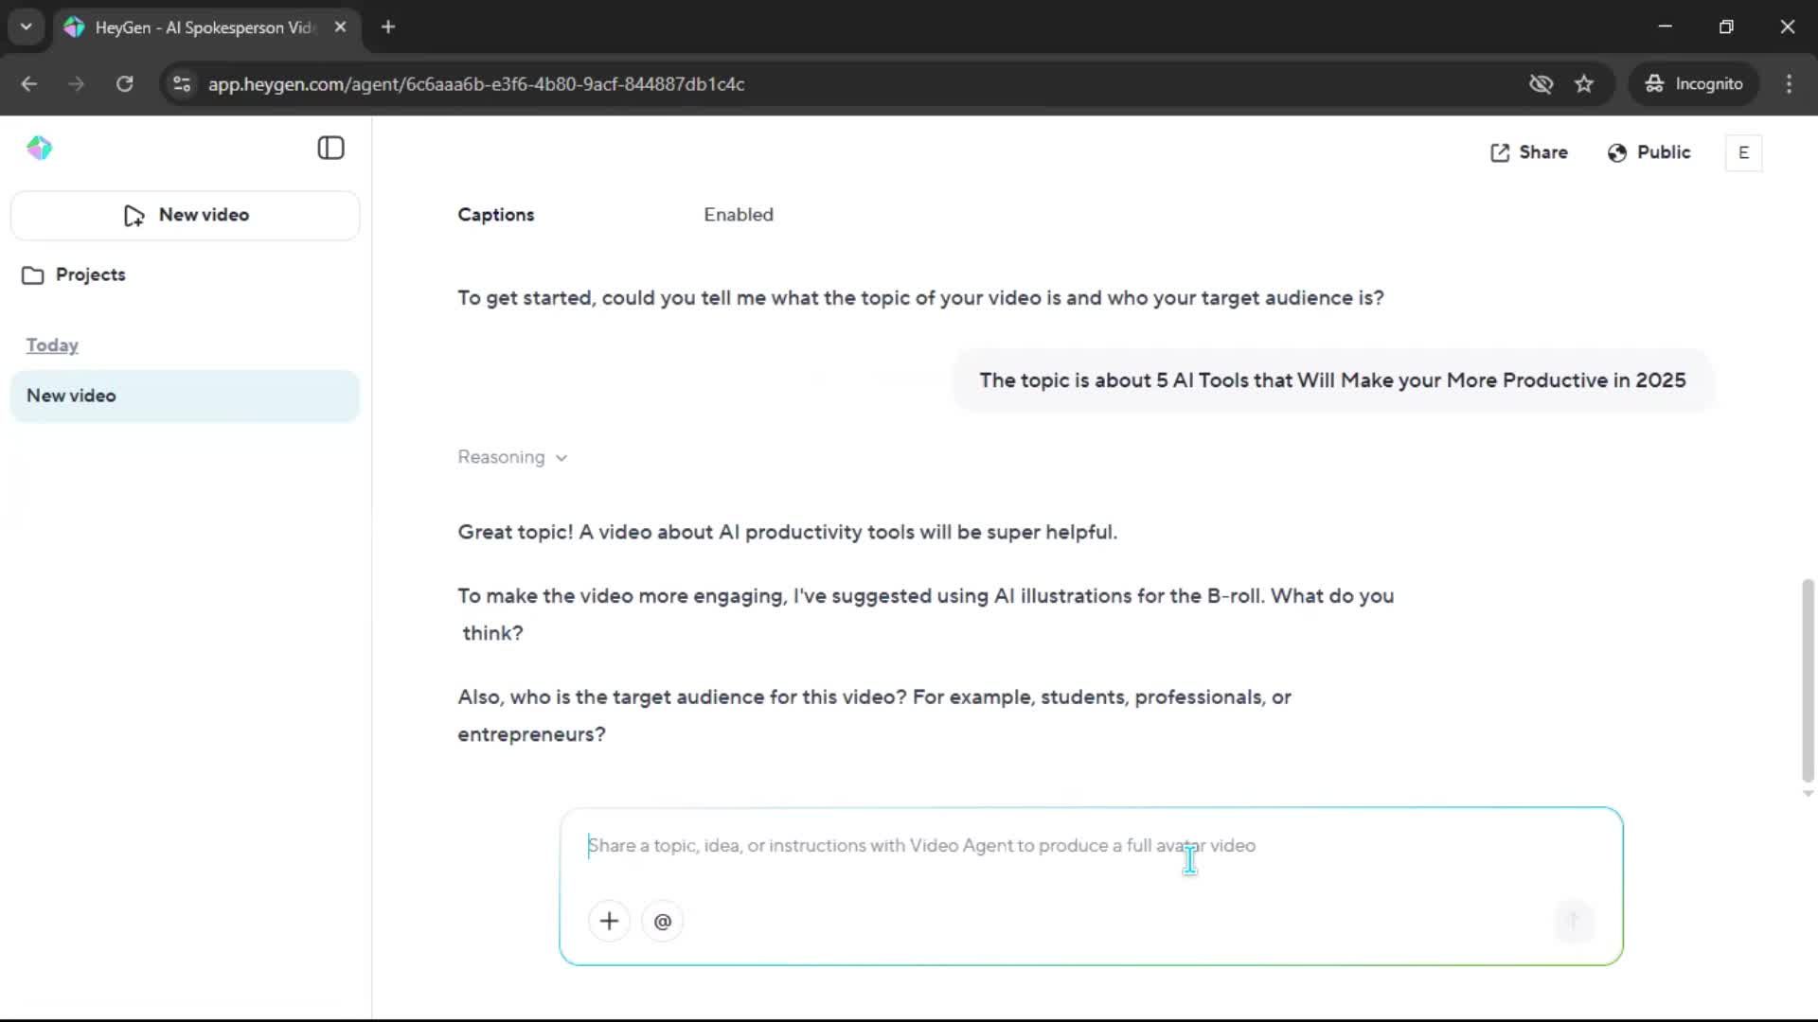The width and height of the screenshot is (1818, 1022).
Task: Click the Share button
Action: pyautogui.click(x=1529, y=152)
